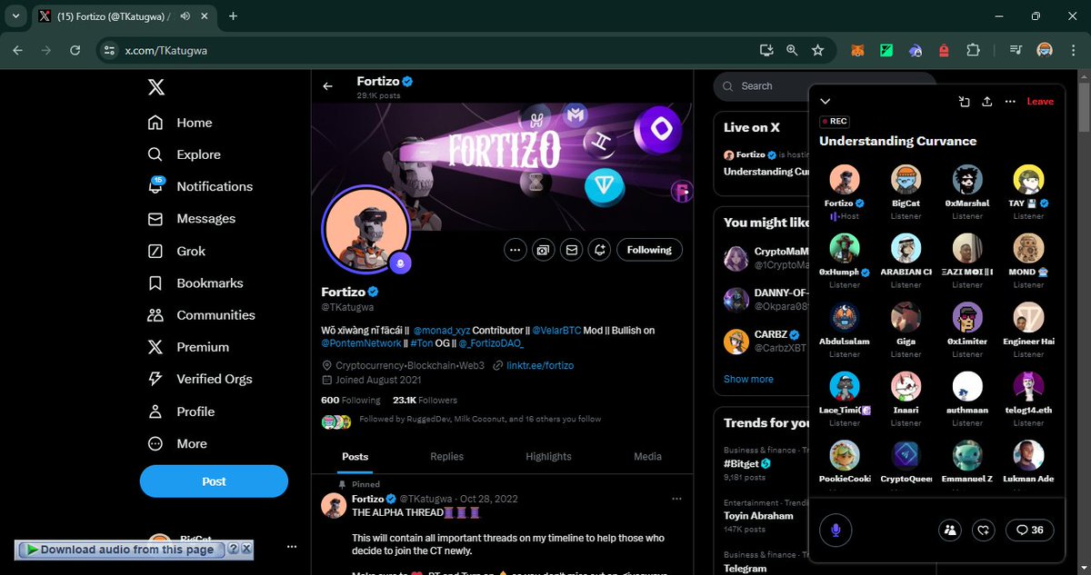Reload the page
The width and height of the screenshot is (1091, 575).
[75, 51]
